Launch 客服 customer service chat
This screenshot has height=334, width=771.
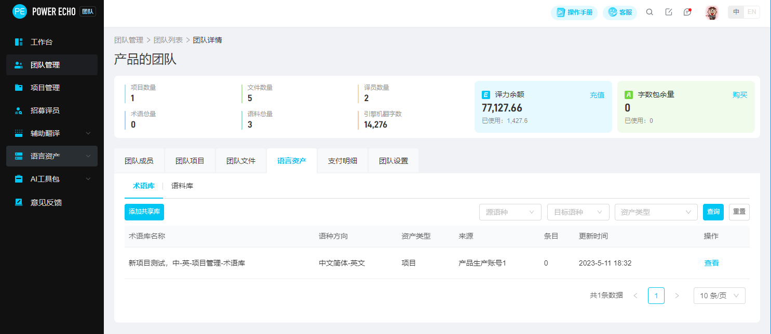point(620,12)
